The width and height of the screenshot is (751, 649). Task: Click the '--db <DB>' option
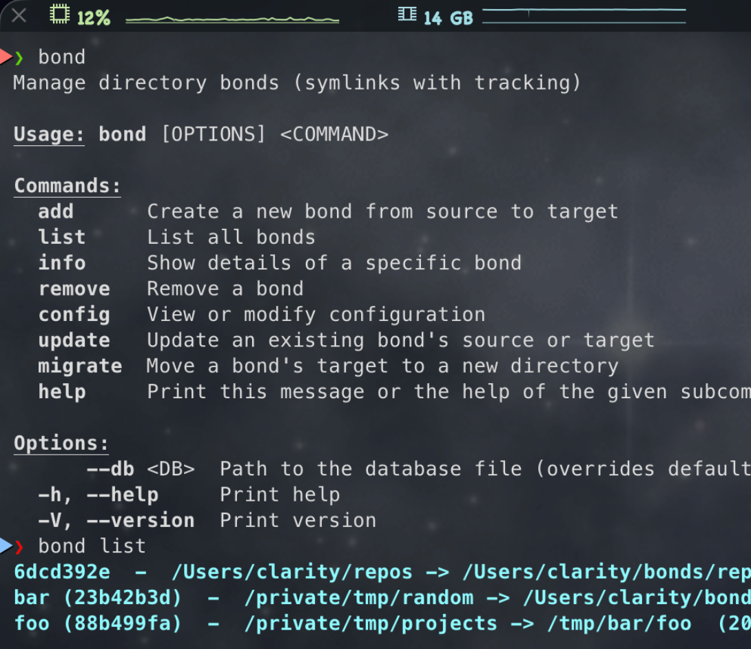coord(141,469)
